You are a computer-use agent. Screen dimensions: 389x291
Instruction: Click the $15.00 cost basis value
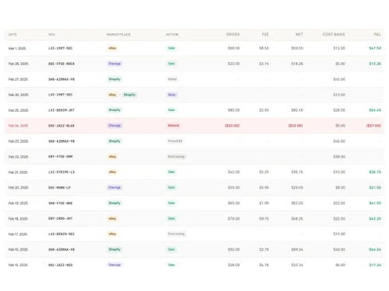click(339, 234)
